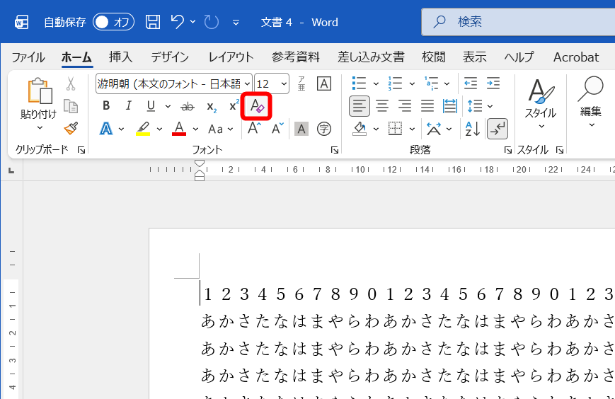Viewport: 615px width, 399px height.
Task: Click the Undo arrow icon
Action: [178, 21]
